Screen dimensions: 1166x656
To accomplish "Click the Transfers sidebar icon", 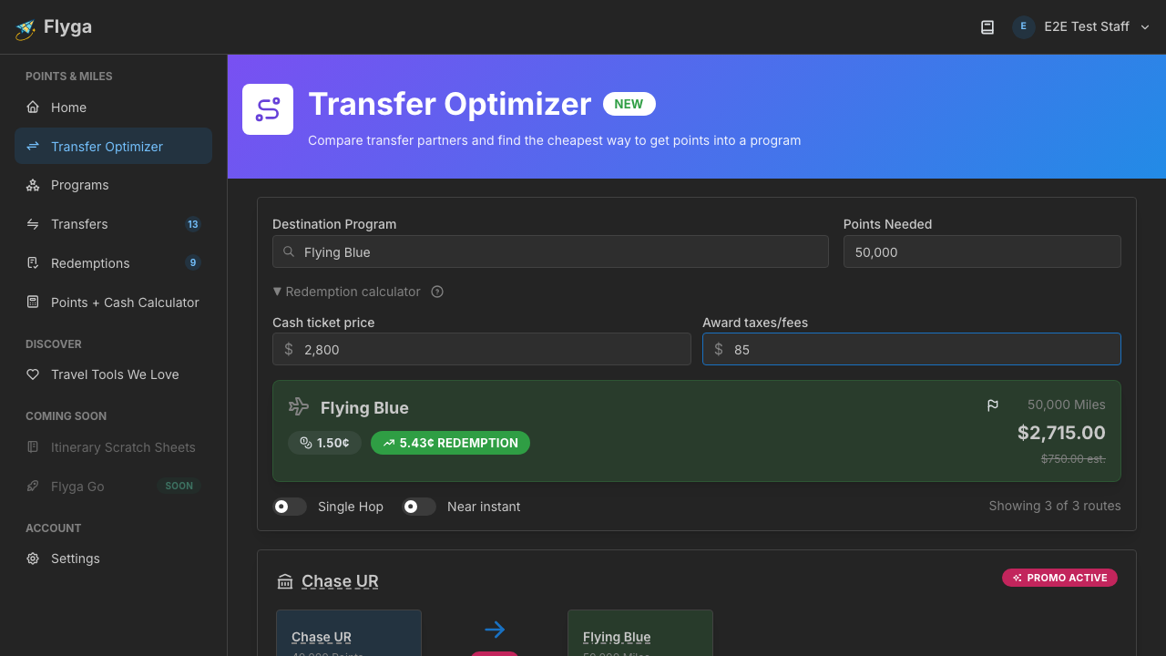I will [33, 224].
